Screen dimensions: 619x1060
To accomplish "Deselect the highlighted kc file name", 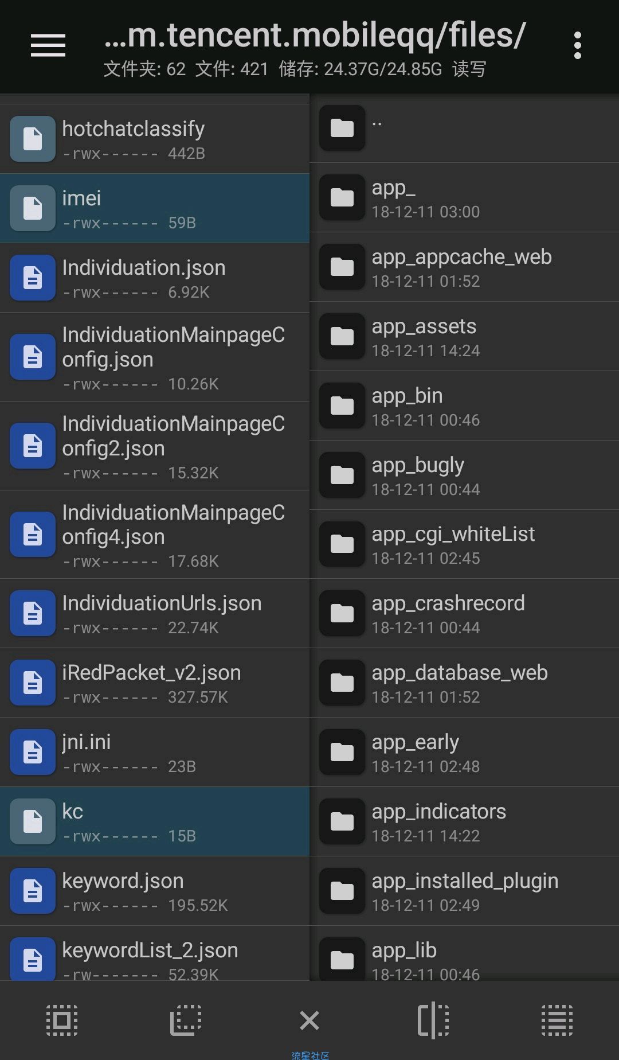I will coord(72,811).
